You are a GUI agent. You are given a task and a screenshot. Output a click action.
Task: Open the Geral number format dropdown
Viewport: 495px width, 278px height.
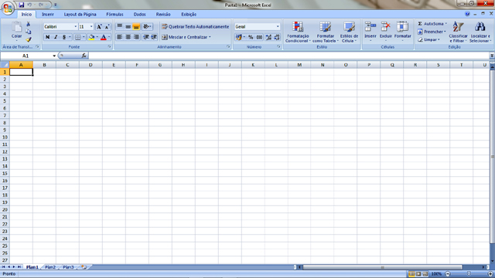(x=278, y=27)
